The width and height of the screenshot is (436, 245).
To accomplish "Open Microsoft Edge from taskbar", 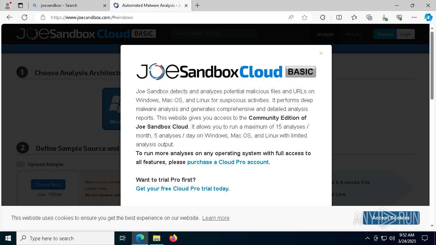I will (140, 238).
